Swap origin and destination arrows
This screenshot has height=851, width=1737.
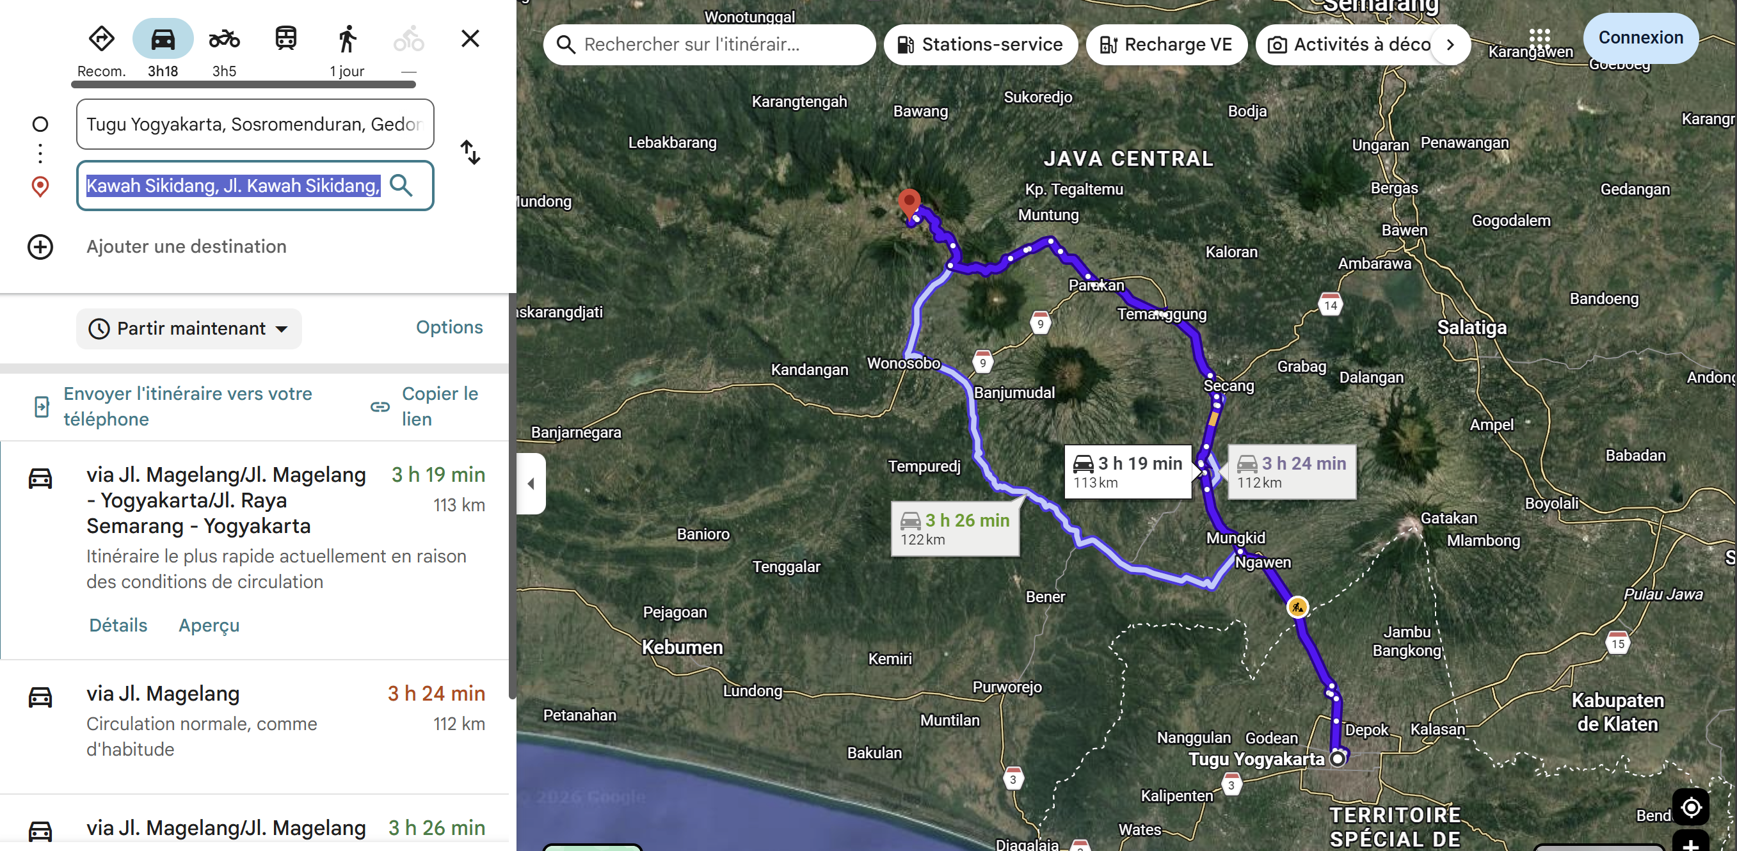click(470, 152)
